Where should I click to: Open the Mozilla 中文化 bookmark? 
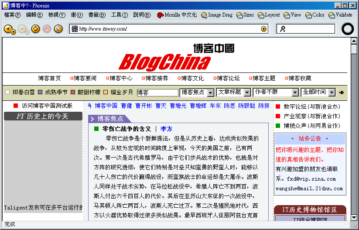[177, 15]
